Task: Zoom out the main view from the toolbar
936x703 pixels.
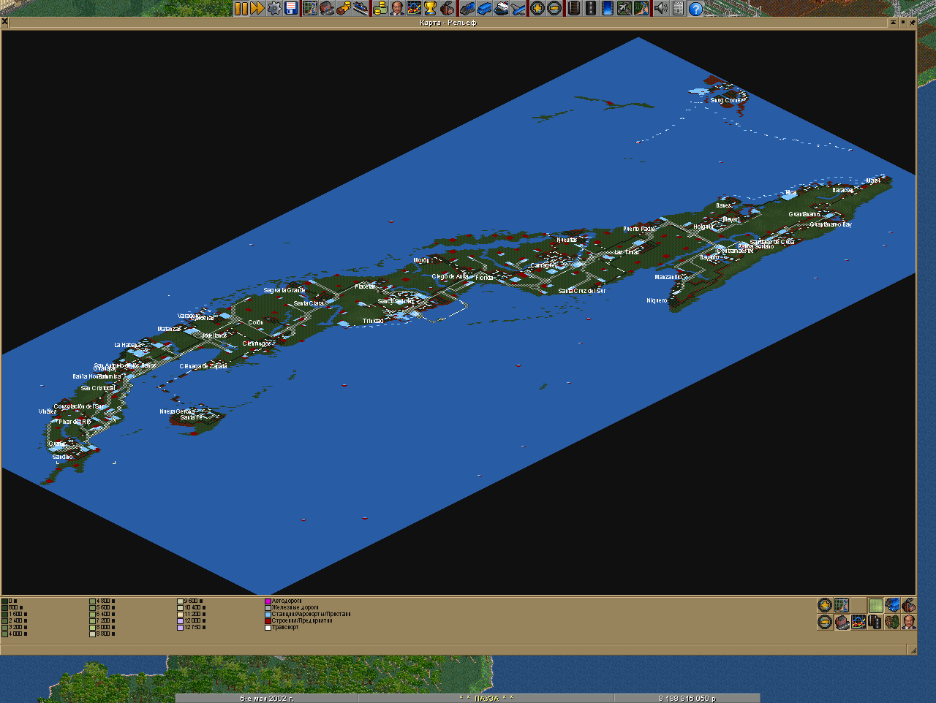Action: pyautogui.click(x=554, y=8)
